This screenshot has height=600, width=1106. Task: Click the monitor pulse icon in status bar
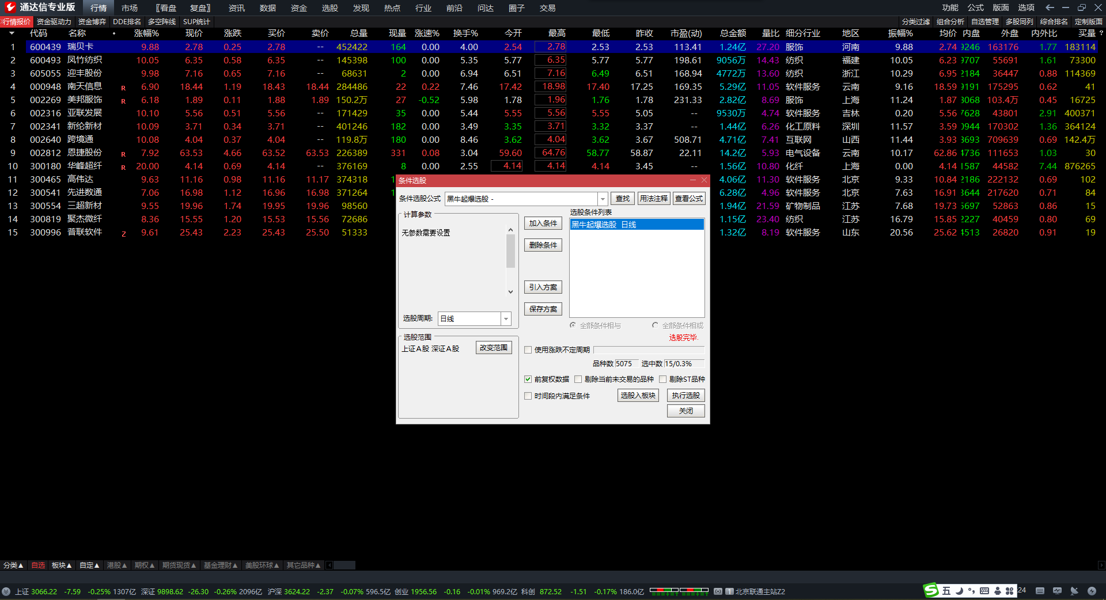[x=1057, y=591]
